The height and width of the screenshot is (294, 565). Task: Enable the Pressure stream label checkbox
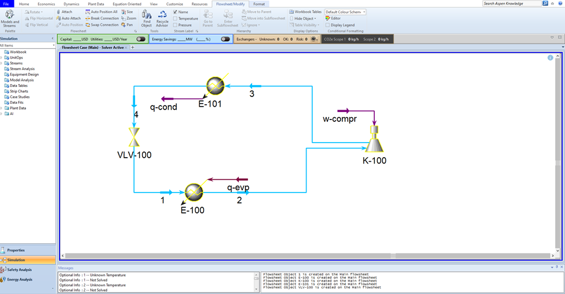pos(175,25)
